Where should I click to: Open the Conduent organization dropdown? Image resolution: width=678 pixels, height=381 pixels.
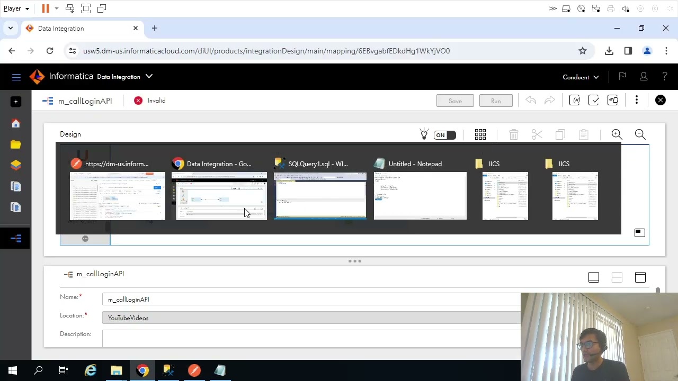tap(581, 77)
